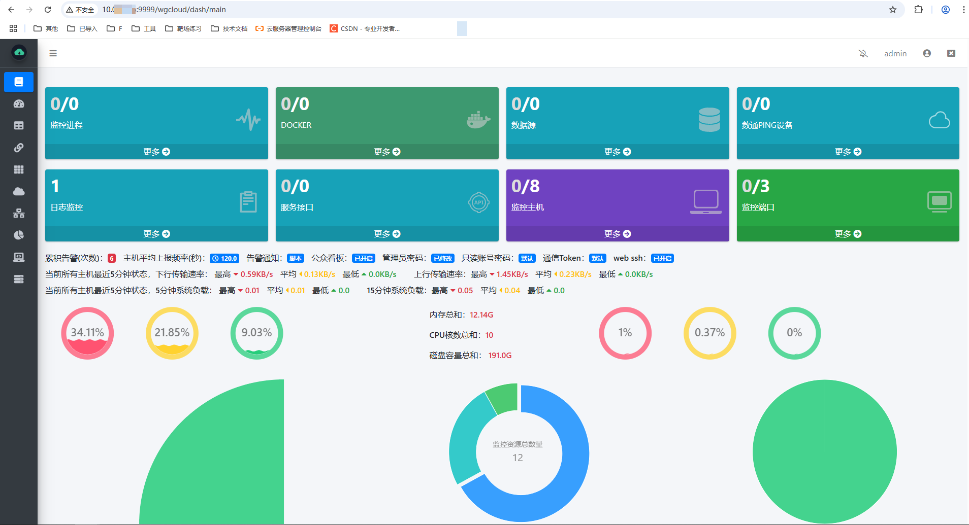Open the CSDN bookmark
The image size is (969, 525).
pyautogui.click(x=365, y=28)
